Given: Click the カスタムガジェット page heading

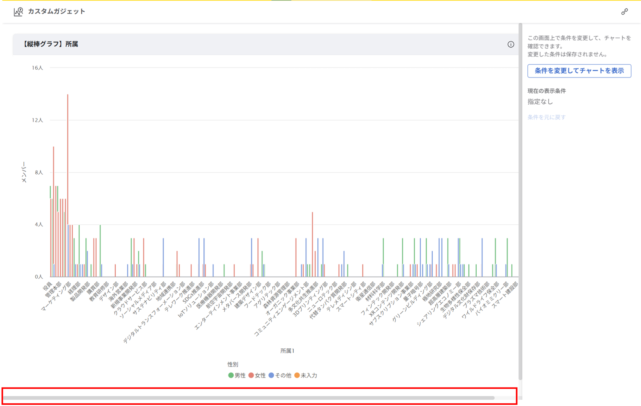Looking at the screenshot, I should point(56,12).
